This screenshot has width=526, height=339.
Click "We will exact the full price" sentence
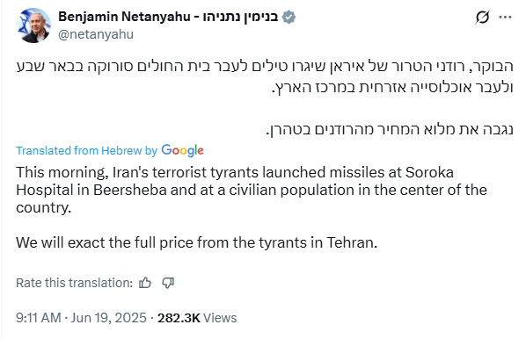pyautogui.click(x=196, y=242)
